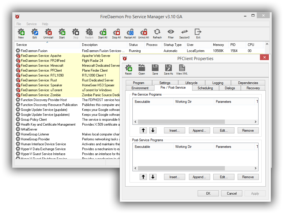284x214 pixels.
Task: Click the Uninstall service icon
Action: pyautogui.click(x=48, y=33)
